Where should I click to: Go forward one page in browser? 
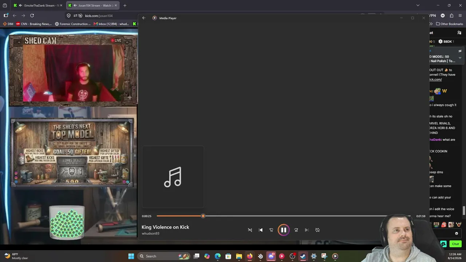[23, 16]
